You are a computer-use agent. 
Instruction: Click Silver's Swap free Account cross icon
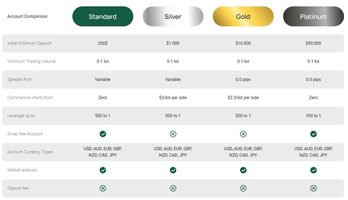[x=173, y=134]
